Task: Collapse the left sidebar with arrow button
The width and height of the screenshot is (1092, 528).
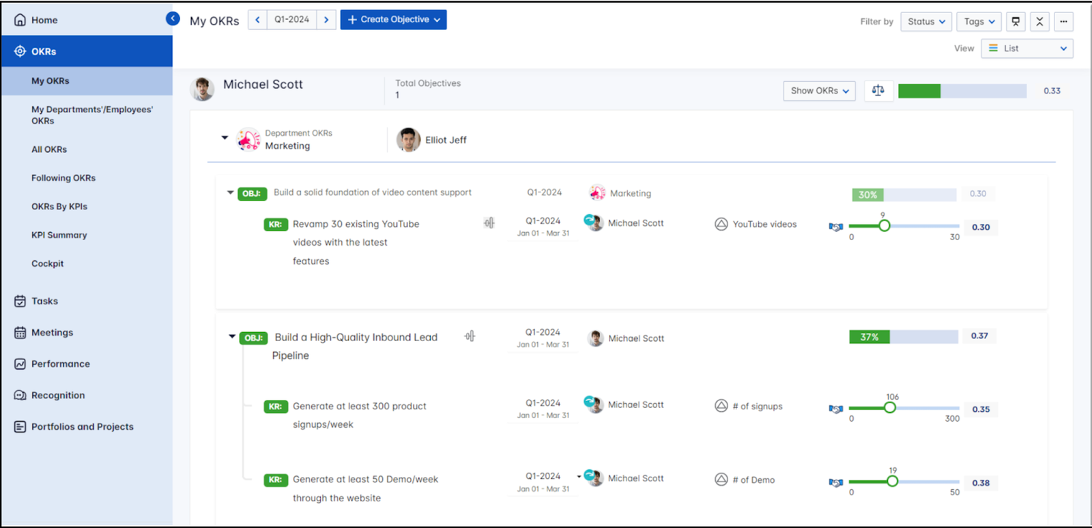Action: coord(173,19)
